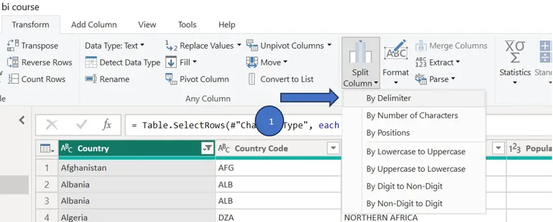Image resolution: width=553 pixels, height=222 pixels.
Task: Open the Split Column button
Action: [361, 63]
